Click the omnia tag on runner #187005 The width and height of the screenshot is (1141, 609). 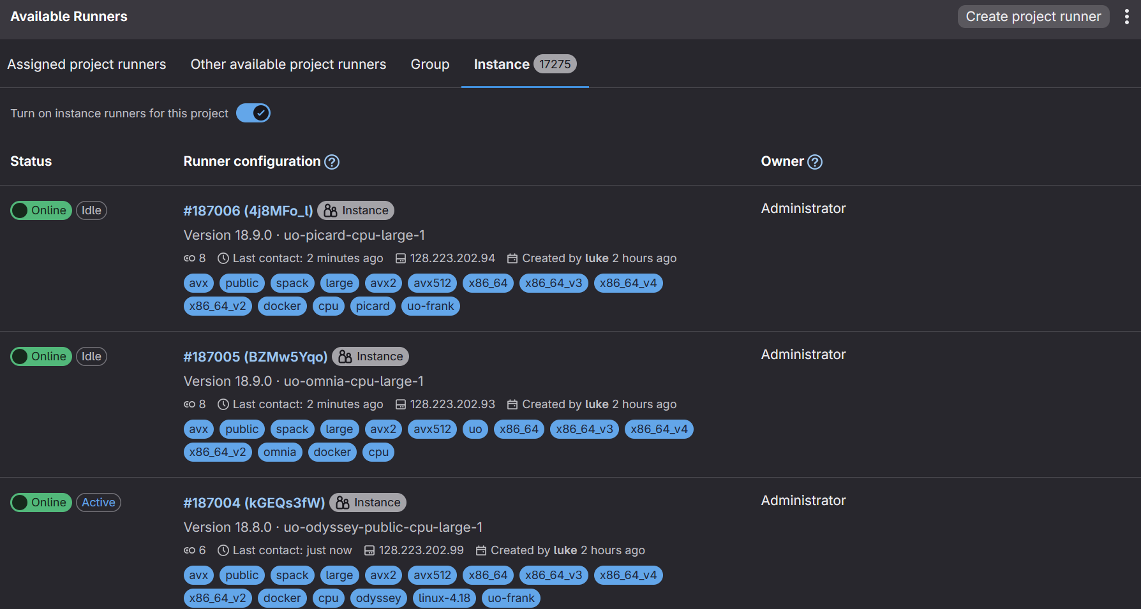tap(280, 452)
